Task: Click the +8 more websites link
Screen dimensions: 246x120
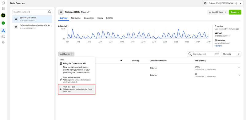Action: click(x=218, y=46)
